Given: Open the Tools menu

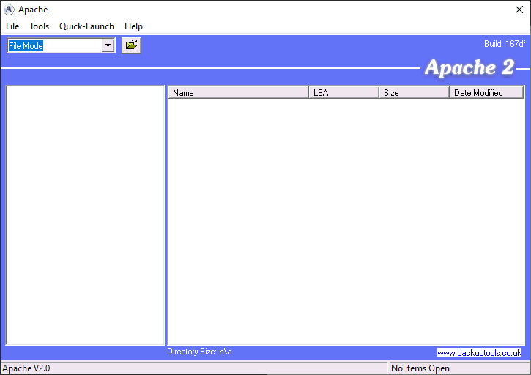Looking at the screenshot, I should (40, 26).
